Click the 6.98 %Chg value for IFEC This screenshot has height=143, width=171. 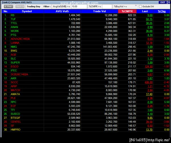click(167, 71)
